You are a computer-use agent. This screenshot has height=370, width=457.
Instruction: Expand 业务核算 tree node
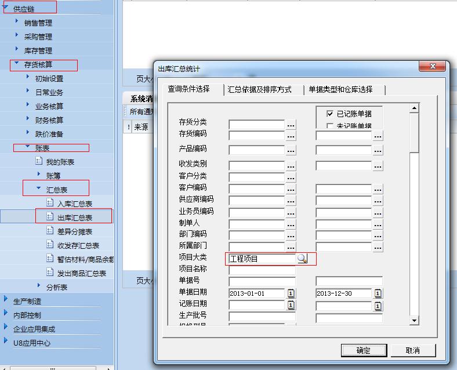(x=28, y=104)
